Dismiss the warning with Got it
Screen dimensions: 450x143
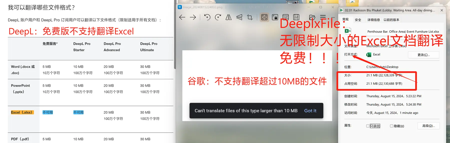[310, 111]
